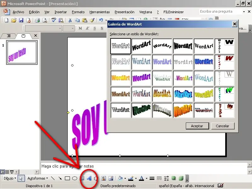Image resolution: width=252 pixels, height=189 pixels.
Task: Pick the Line drawing tool
Action: coord(53,178)
